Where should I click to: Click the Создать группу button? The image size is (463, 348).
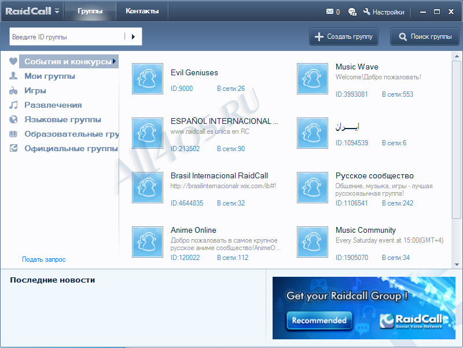coord(344,36)
